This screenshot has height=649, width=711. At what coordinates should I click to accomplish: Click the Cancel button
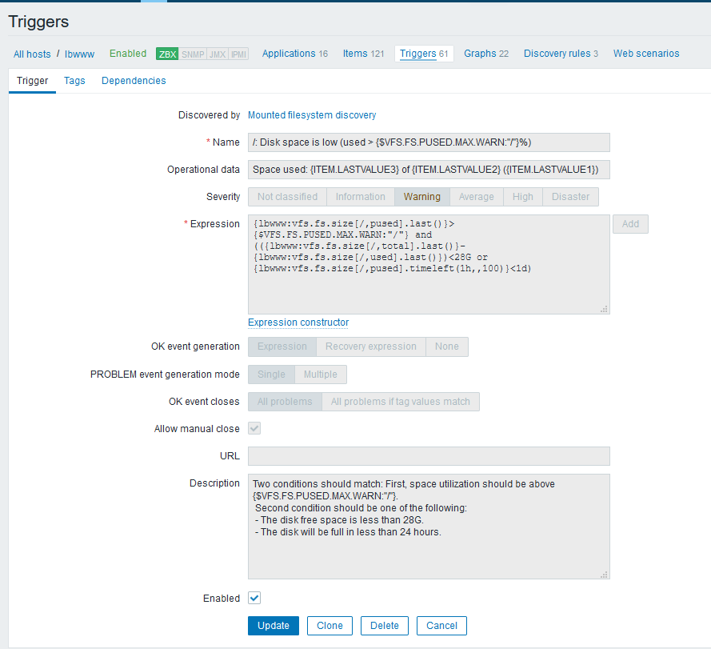click(x=441, y=626)
